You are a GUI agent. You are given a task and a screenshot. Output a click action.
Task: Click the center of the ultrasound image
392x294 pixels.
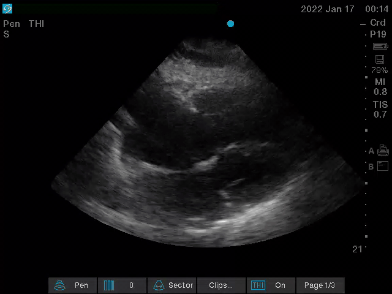(x=207, y=147)
